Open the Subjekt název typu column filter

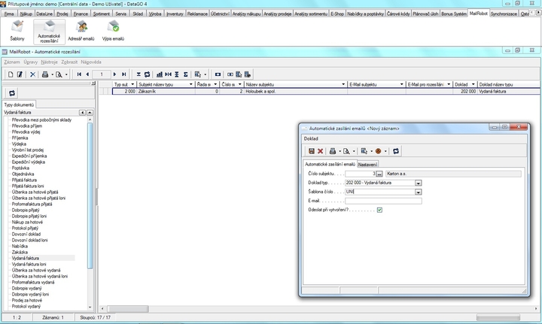pos(190,84)
